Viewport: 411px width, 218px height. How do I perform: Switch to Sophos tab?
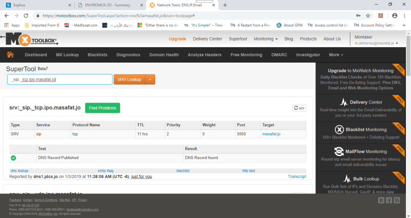point(39,5)
